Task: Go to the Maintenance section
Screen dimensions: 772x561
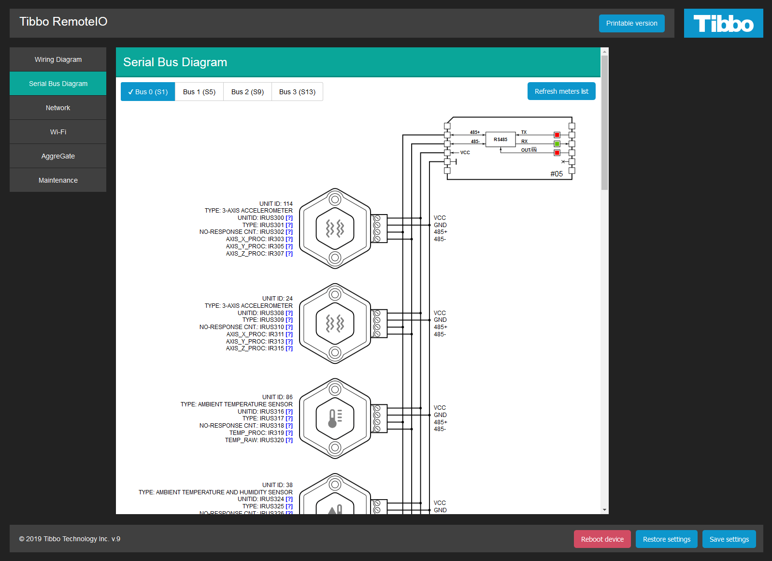Action: [x=58, y=180]
